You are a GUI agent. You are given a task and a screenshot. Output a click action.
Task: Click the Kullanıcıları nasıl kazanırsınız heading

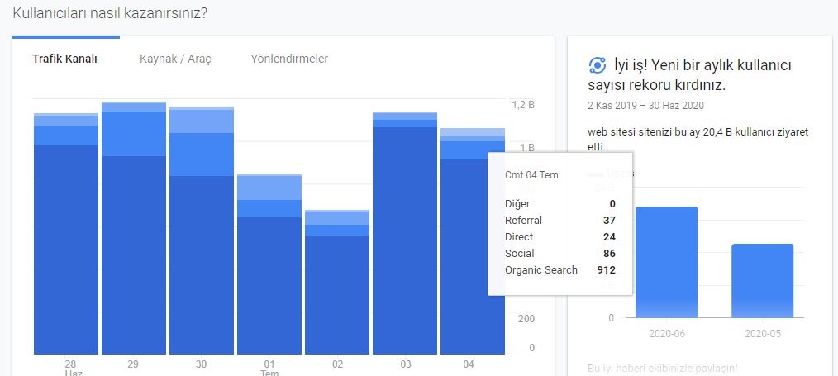pyautogui.click(x=110, y=13)
